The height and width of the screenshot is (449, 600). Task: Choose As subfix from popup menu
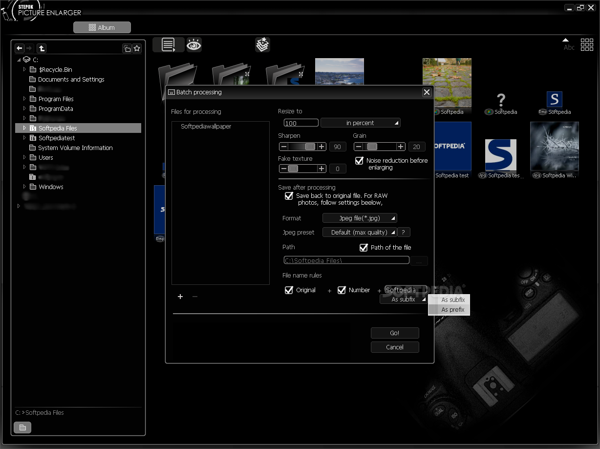pos(449,300)
